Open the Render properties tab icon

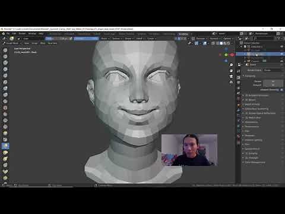[239, 77]
